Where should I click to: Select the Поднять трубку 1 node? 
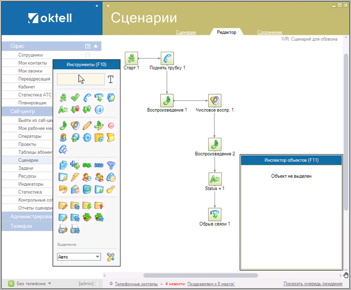167,58
